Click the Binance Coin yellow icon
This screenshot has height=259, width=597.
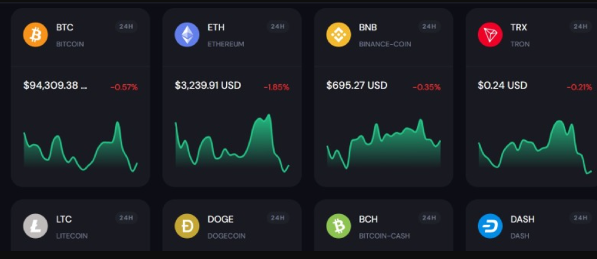[338, 35]
